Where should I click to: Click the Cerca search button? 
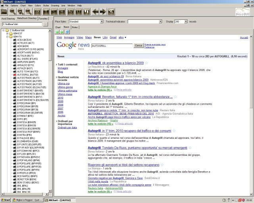pyautogui.click(x=139, y=46)
